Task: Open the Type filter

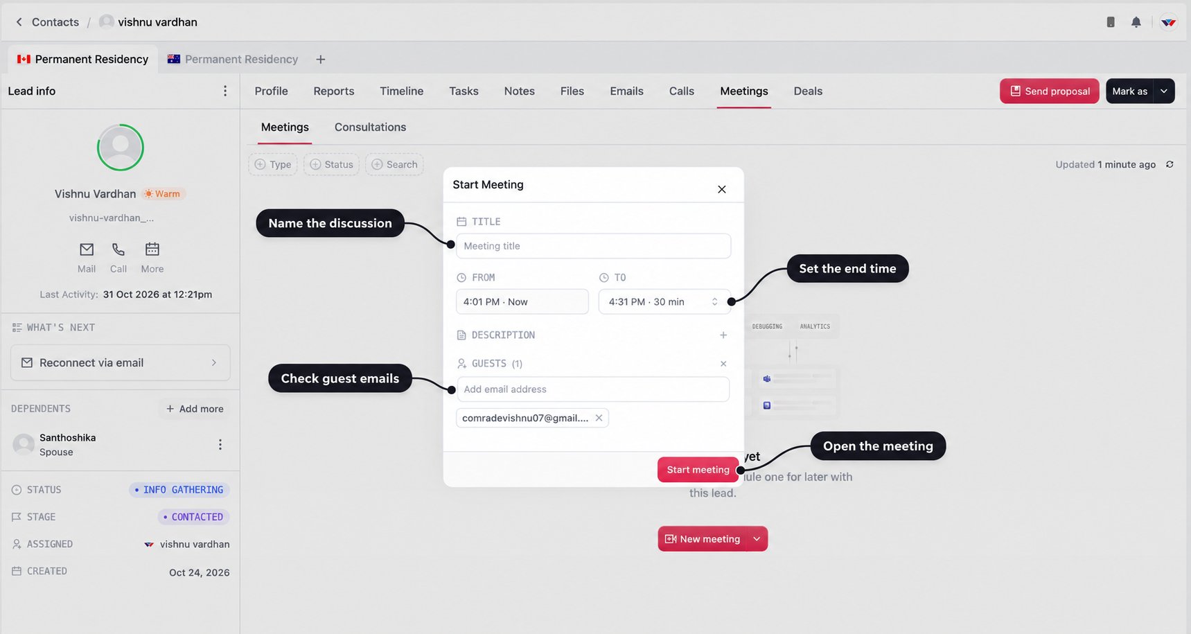Action: [x=273, y=164]
